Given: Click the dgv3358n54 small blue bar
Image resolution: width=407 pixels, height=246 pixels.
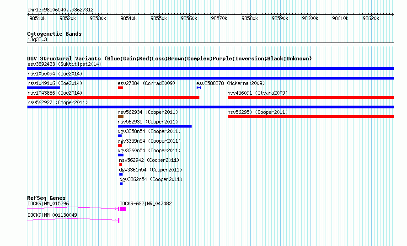Looking at the screenshot, I should coord(120,136).
